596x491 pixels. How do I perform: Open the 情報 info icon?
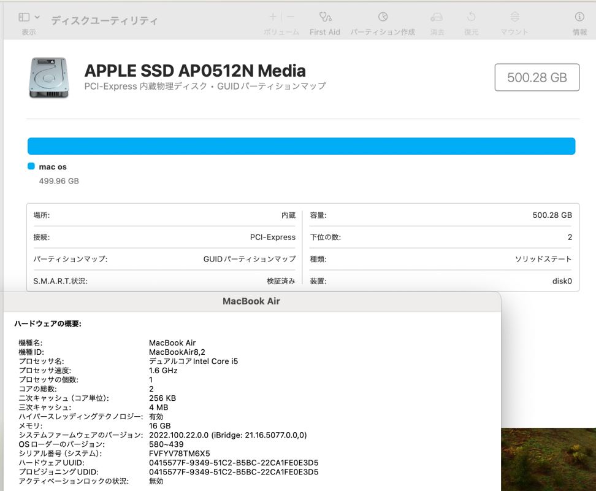click(579, 17)
